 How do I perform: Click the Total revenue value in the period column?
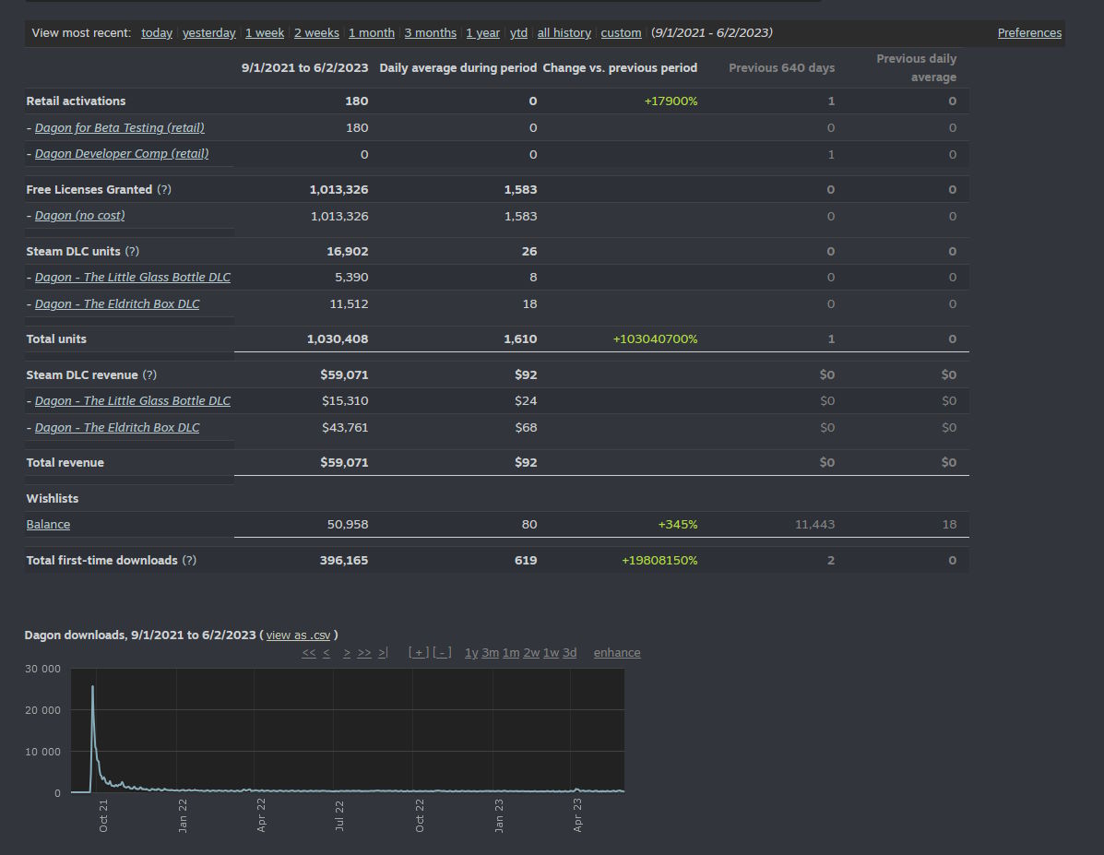click(344, 463)
